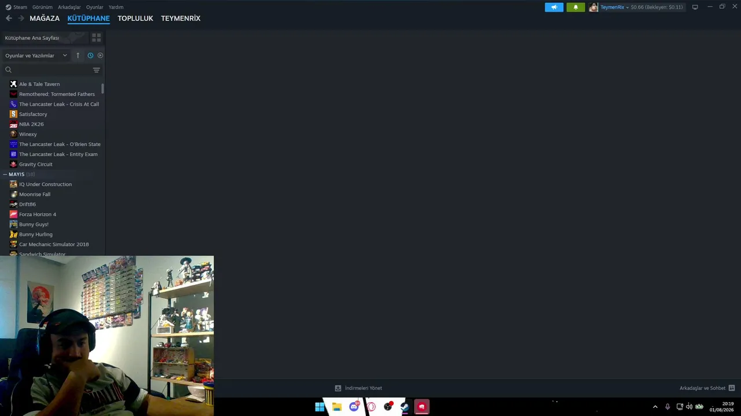Select the Forza Horizon 4 game icon
This screenshot has width=741, height=416.
point(13,214)
